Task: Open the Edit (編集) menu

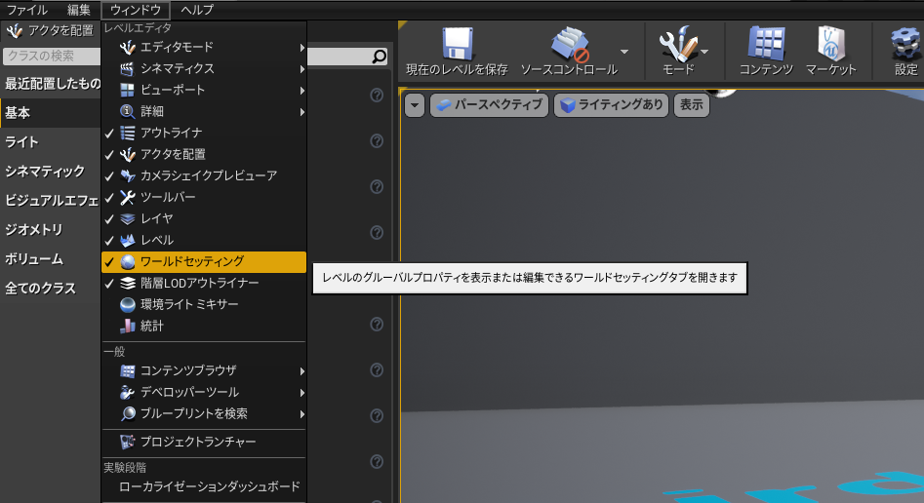Action: pos(78,10)
